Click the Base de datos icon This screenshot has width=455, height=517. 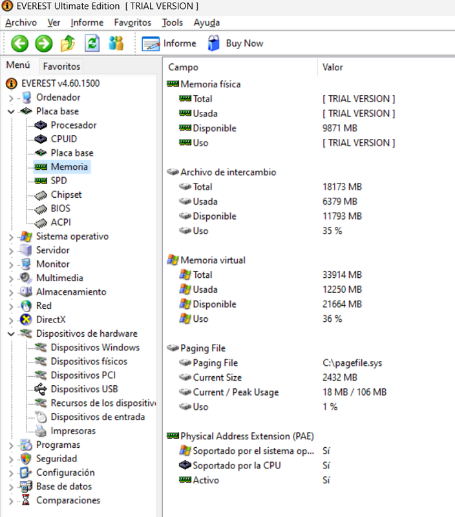pyautogui.click(x=26, y=487)
